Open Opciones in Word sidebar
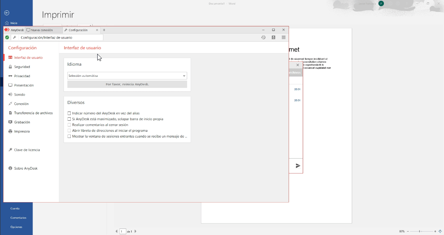Image resolution: width=444 pixels, height=235 pixels. click(x=16, y=227)
